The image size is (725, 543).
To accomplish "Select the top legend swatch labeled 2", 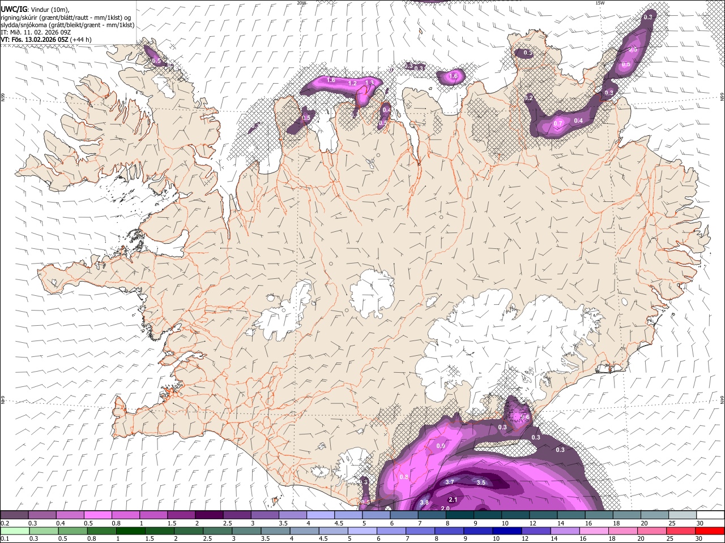I will [x=208, y=515].
